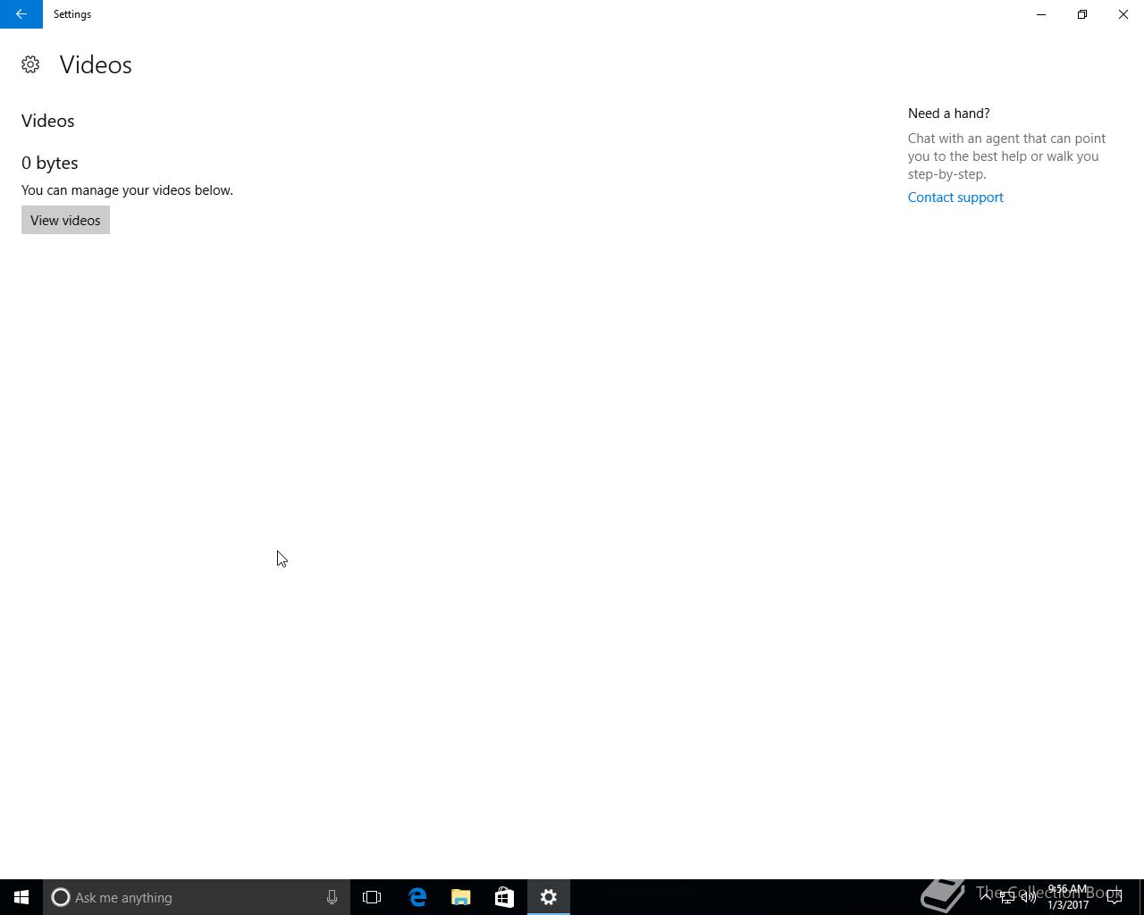
Task: Select the Settings gear on the taskbar
Action: 549,897
